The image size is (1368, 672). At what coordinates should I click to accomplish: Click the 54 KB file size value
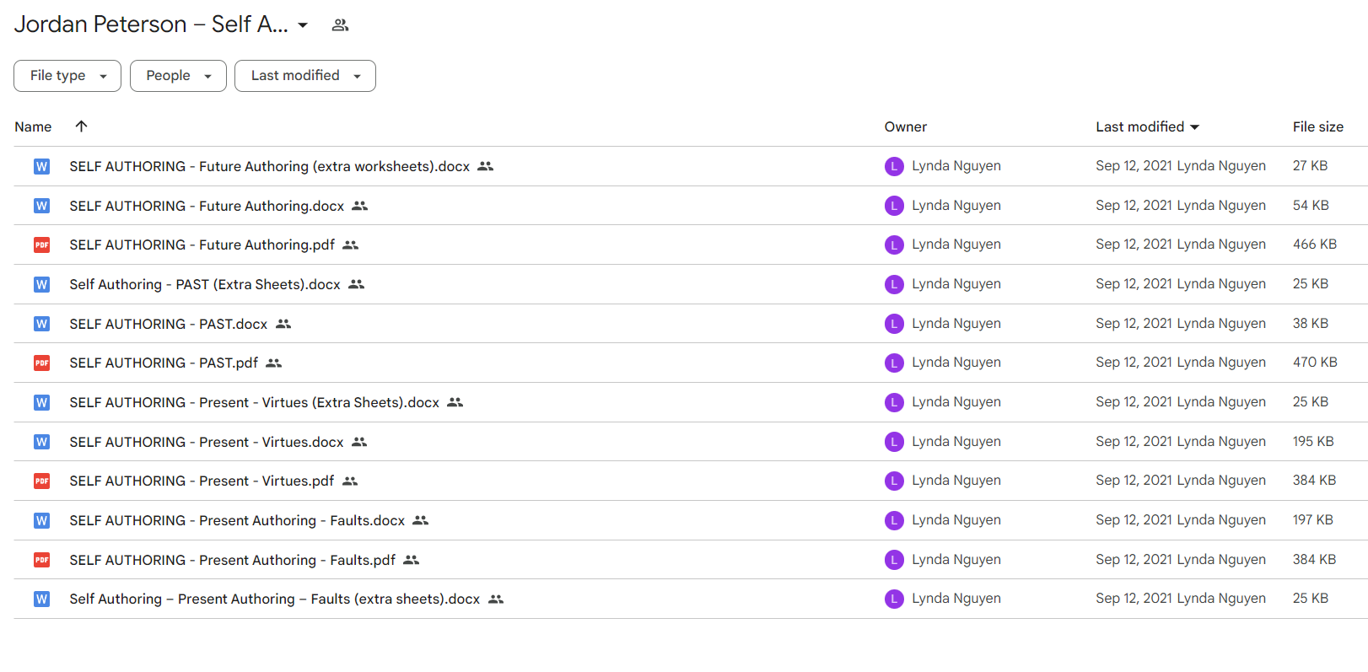(1311, 206)
